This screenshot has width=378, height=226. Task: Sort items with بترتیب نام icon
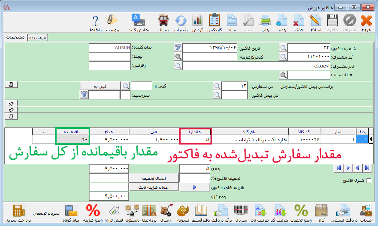(260, 211)
